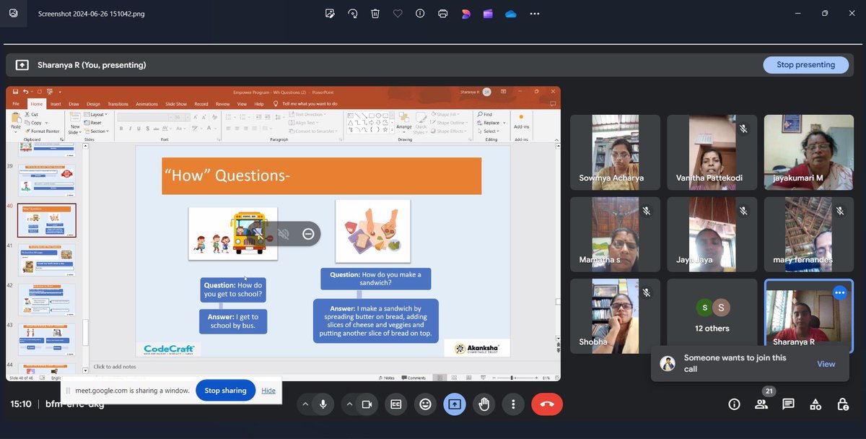The image size is (866, 439).
Task: Open the Select dropdown in Editing group
Action: (x=489, y=131)
